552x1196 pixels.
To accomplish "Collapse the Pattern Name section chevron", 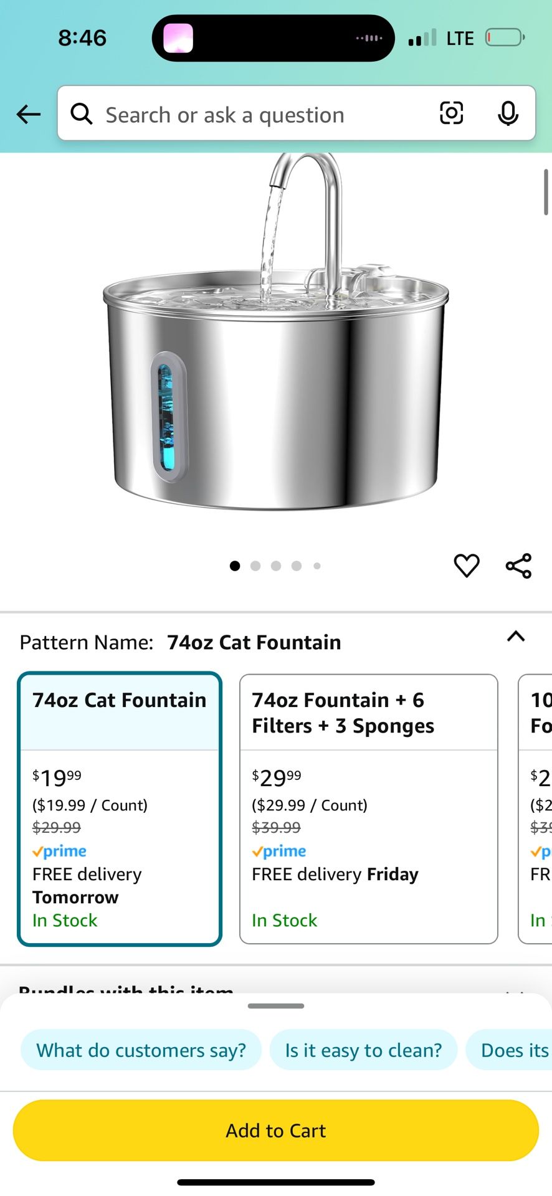I will [516, 637].
